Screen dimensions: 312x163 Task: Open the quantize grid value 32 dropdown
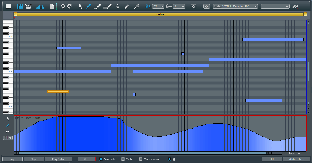coord(158,6)
